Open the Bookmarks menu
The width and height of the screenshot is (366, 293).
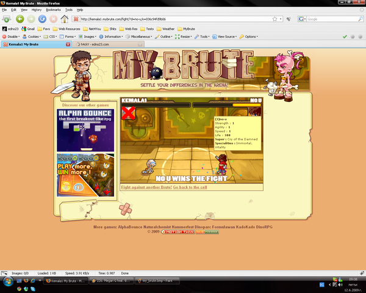click(x=53, y=10)
